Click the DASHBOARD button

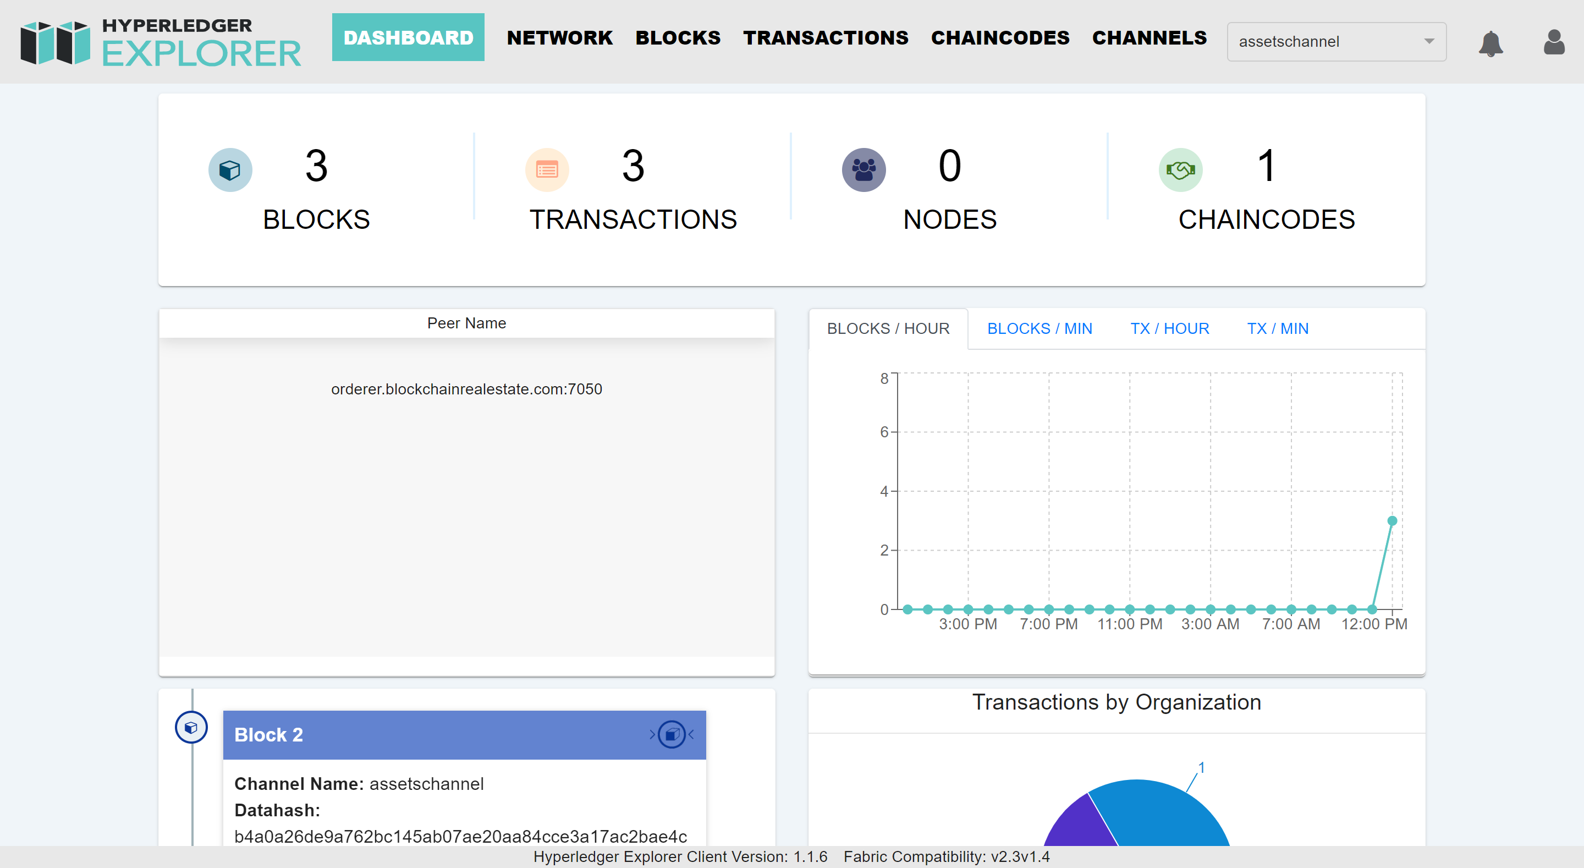tap(408, 37)
